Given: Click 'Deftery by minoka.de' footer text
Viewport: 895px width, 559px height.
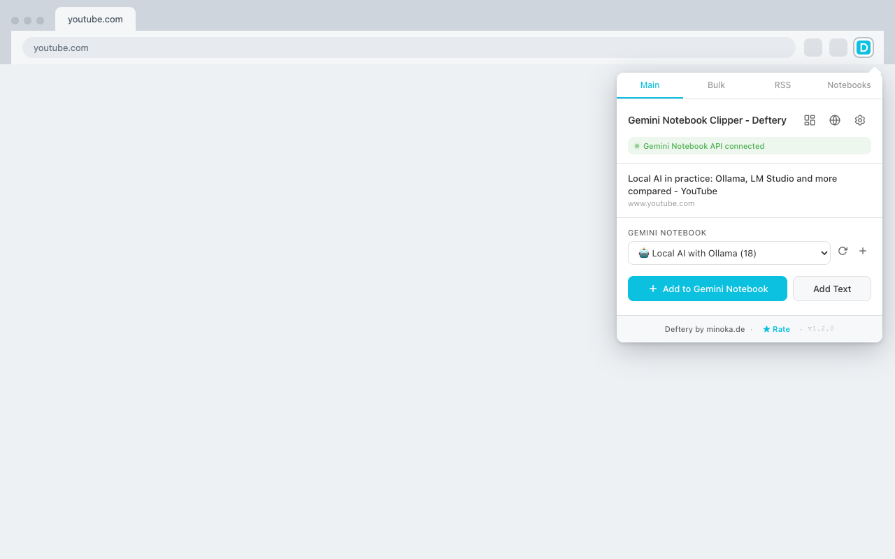Looking at the screenshot, I should [705, 329].
